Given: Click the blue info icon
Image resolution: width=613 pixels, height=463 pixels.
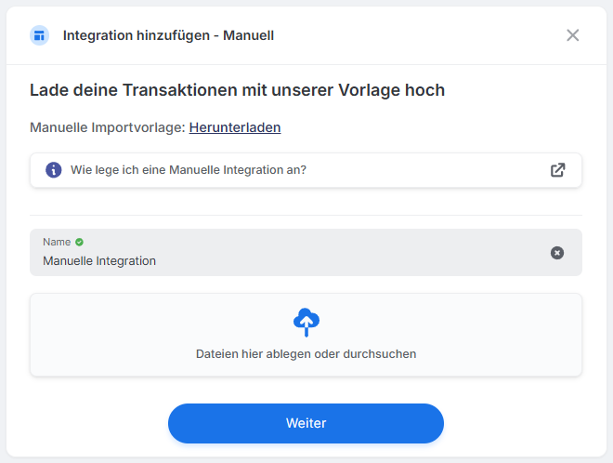Looking at the screenshot, I should pyautogui.click(x=54, y=170).
